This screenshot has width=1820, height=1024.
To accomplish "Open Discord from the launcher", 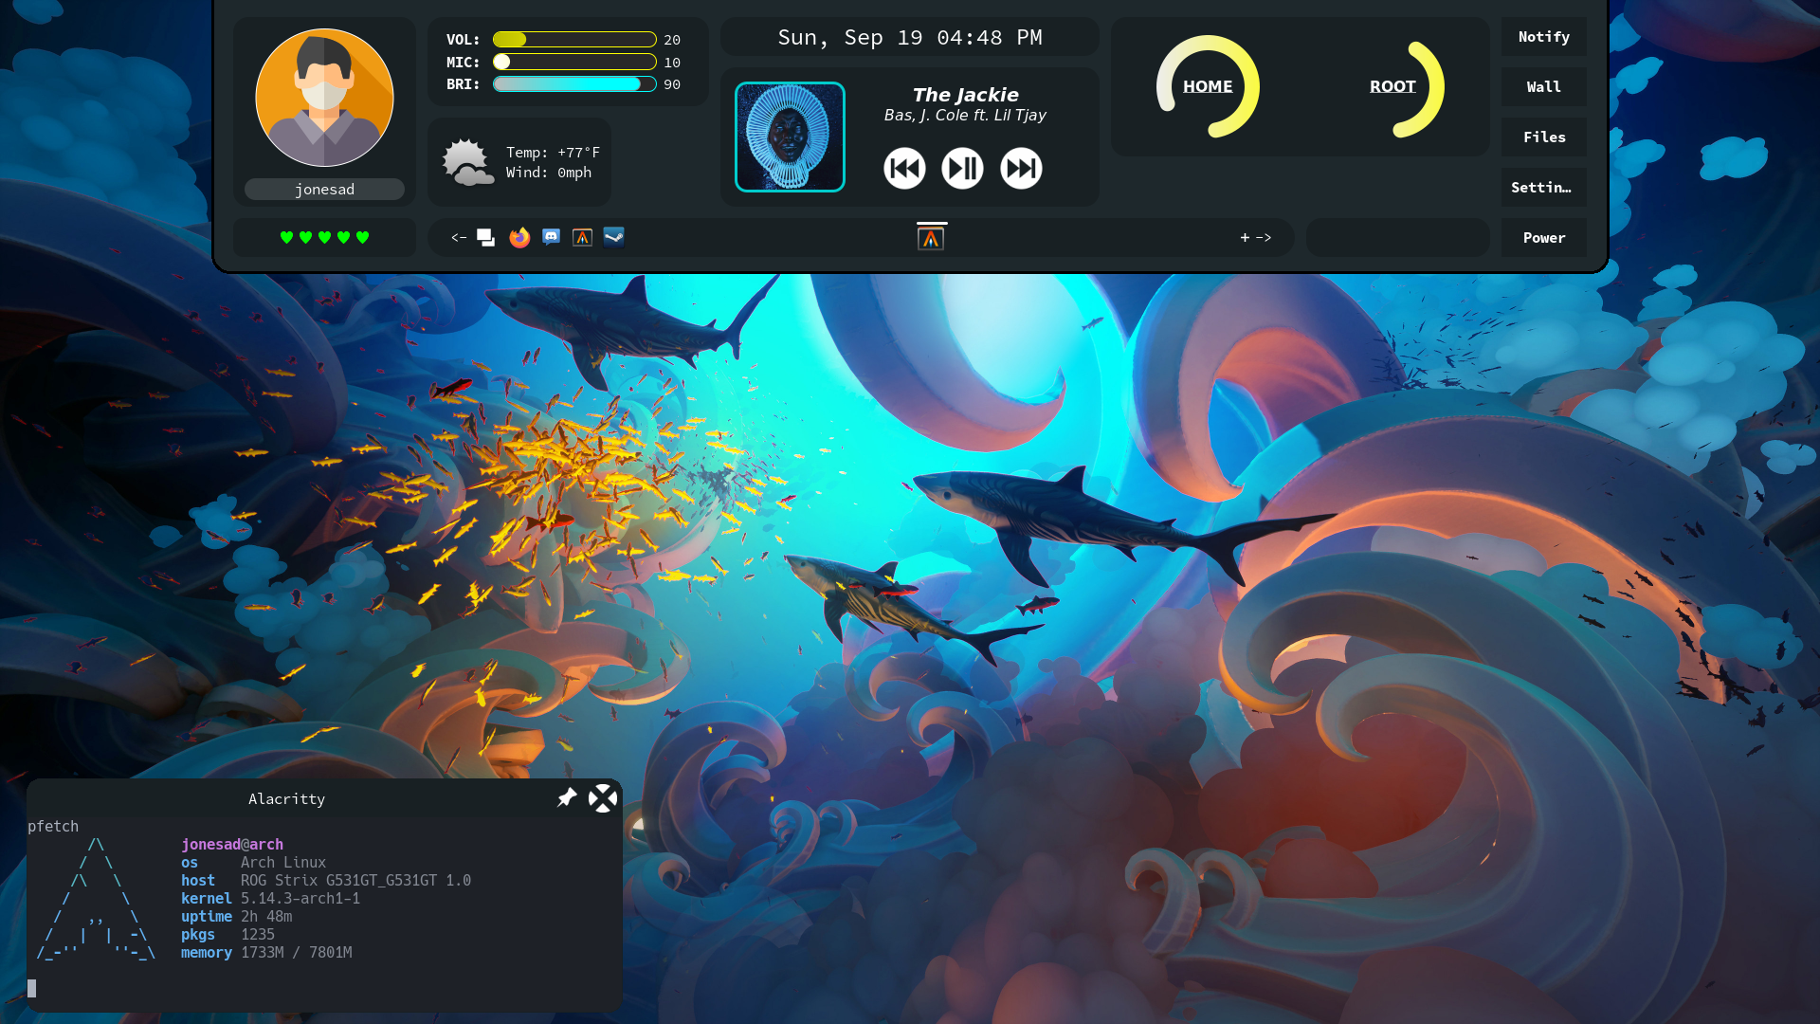I will (x=551, y=237).
